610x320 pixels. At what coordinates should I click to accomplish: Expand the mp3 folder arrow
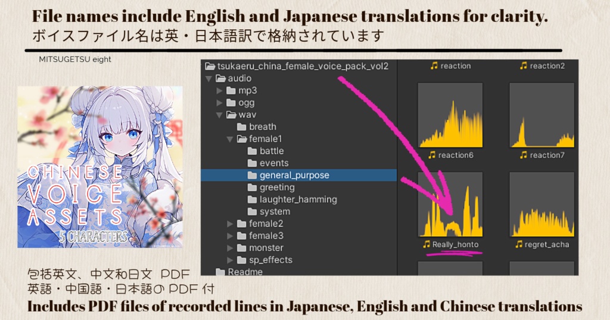tap(219, 90)
